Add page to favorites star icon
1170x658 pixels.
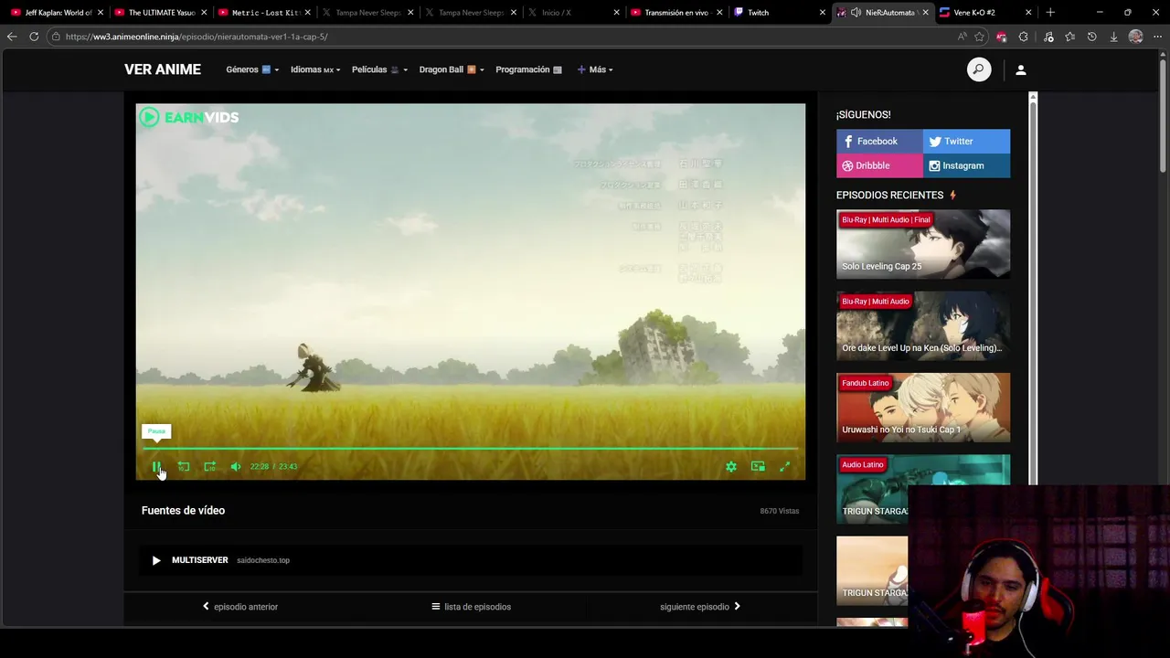click(980, 37)
